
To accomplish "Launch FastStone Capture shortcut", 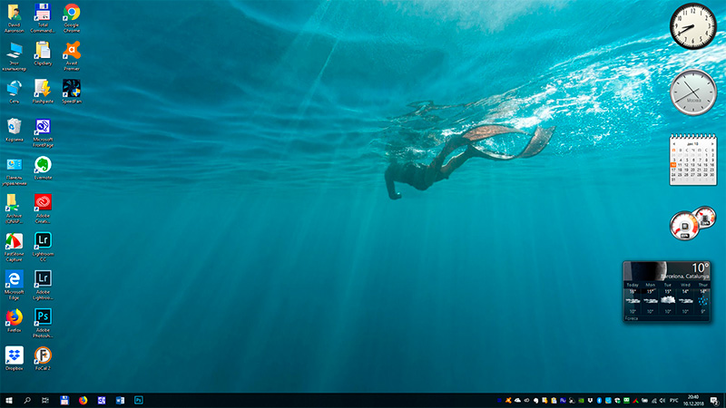I will click(14, 240).
